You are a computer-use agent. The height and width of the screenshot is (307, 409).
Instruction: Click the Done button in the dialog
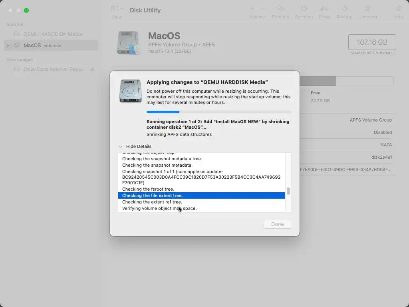click(277, 224)
